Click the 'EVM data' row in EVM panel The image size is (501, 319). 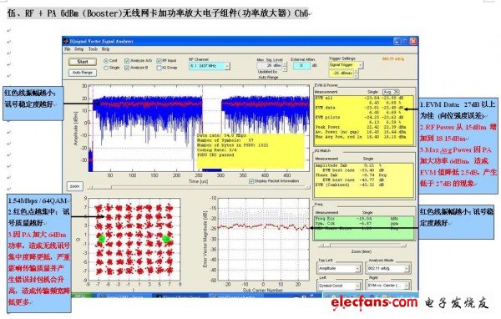tap(360, 108)
